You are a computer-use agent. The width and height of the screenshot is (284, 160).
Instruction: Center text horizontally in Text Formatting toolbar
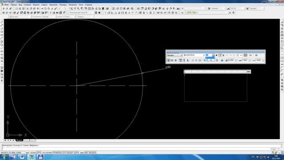(x=172, y=60)
